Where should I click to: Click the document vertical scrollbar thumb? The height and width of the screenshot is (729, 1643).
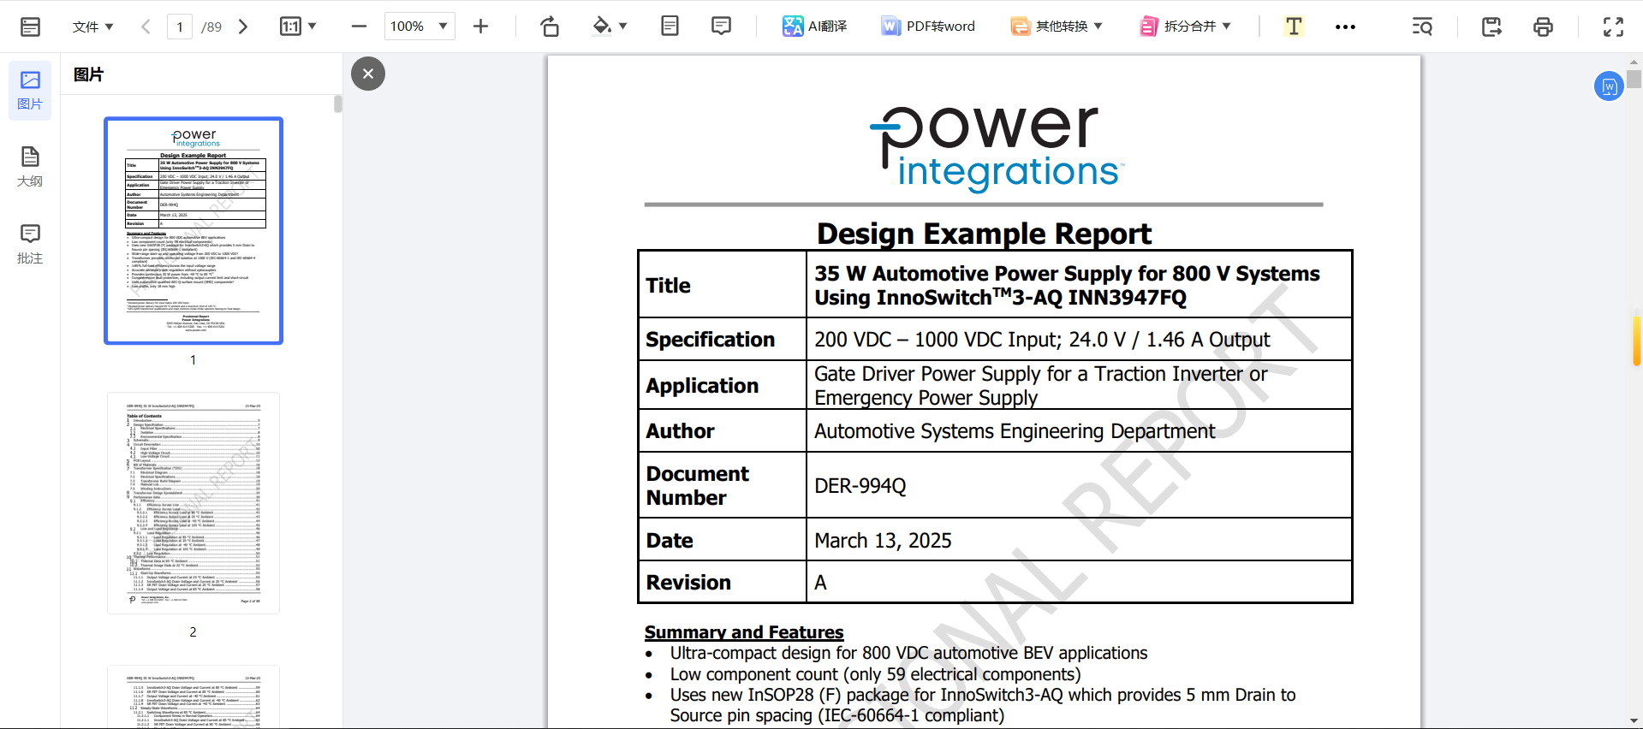click(x=1634, y=79)
